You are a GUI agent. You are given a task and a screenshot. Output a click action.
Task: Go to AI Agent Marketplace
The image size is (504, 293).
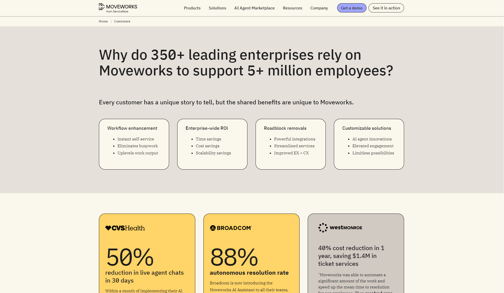click(254, 8)
